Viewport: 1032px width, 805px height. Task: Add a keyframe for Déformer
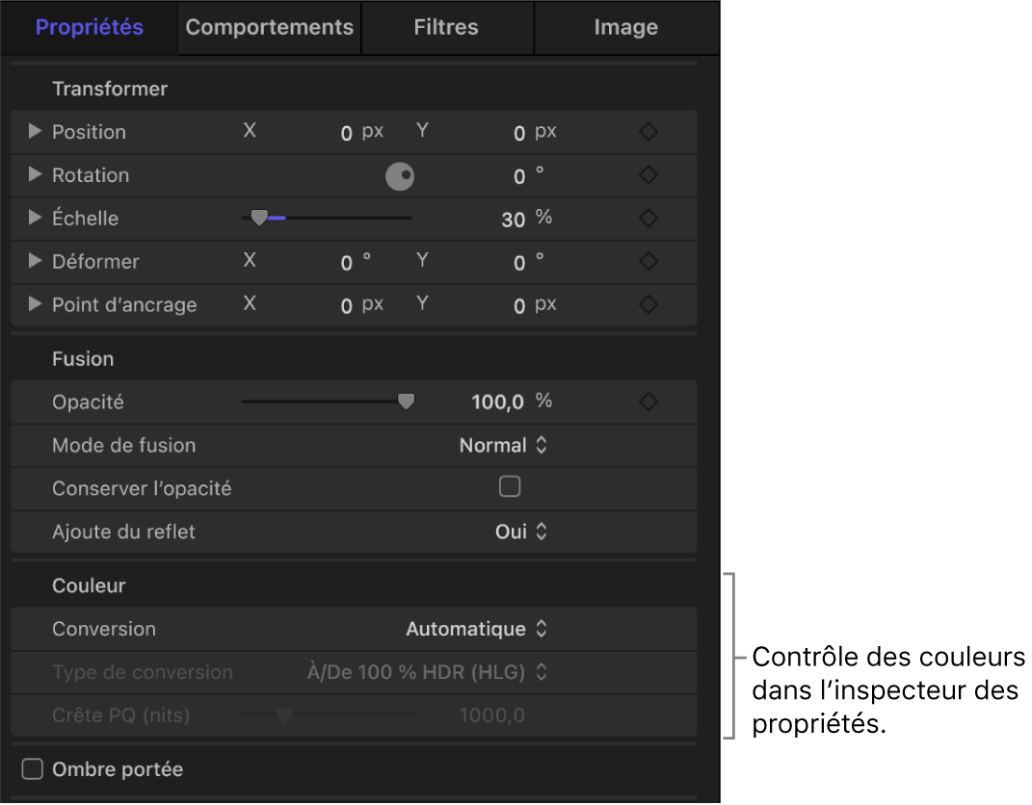click(648, 262)
